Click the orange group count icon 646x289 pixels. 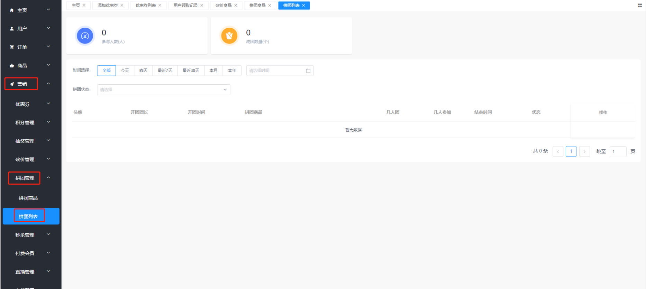pyautogui.click(x=229, y=36)
